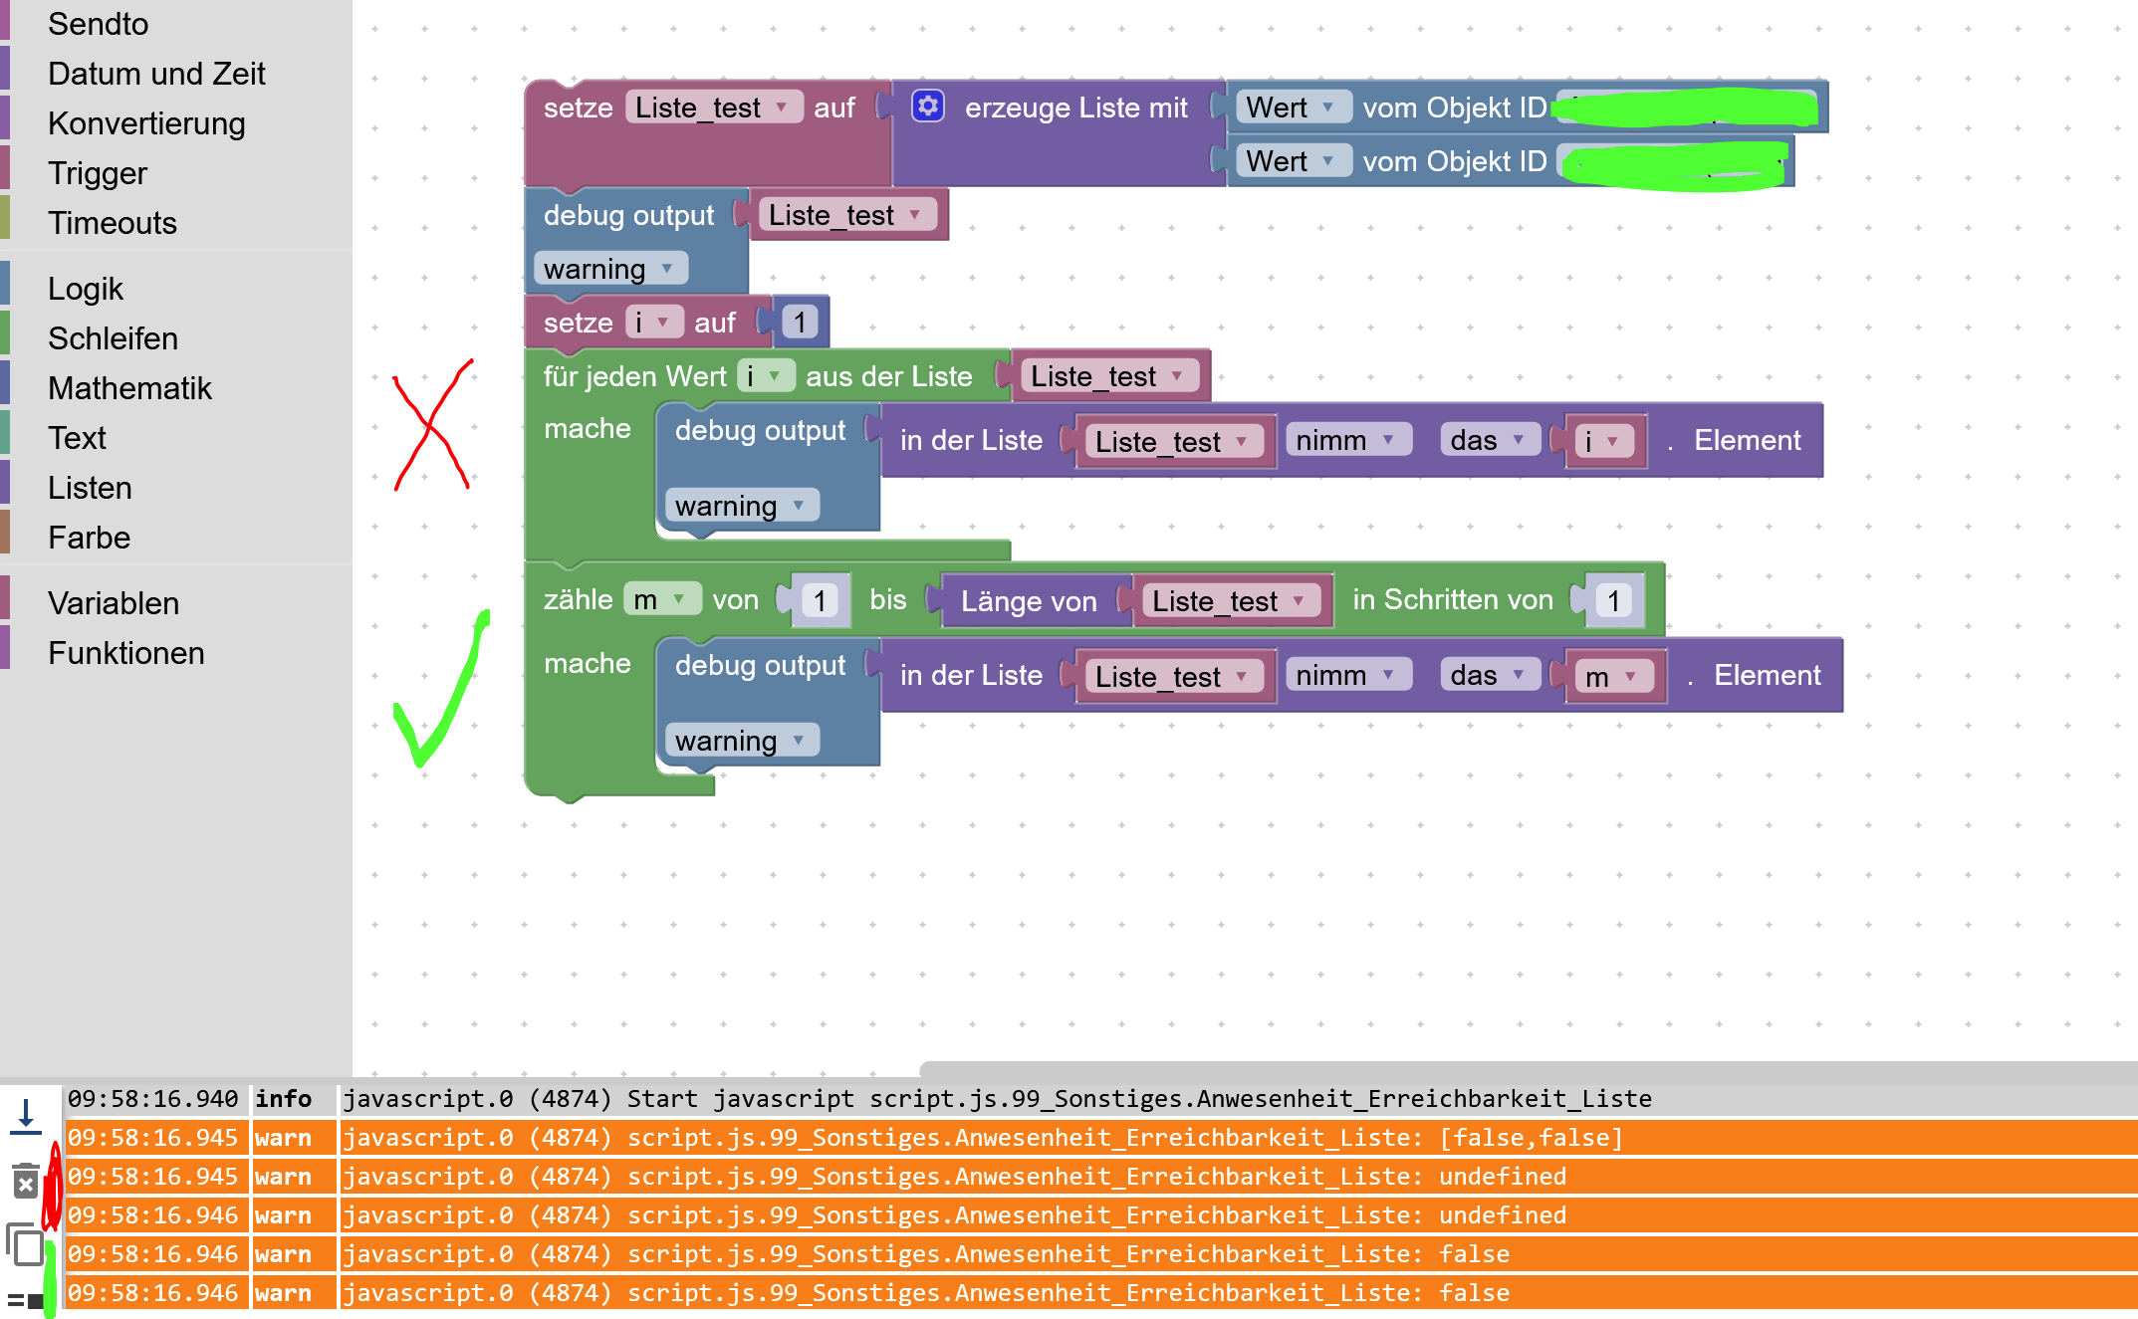
Task: Click the 'in Schritten von' number field
Action: tap(1613, 600)
